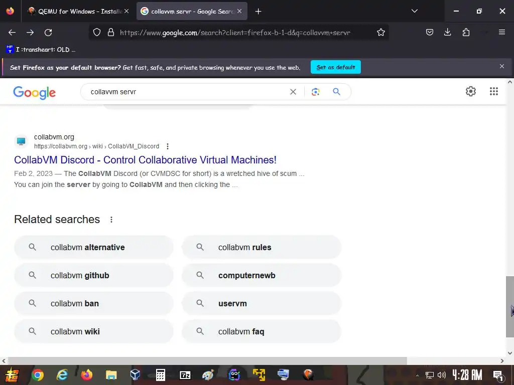Search related term computernewb
This screenshot has height=385, width=514.
[x=262, y=275]
